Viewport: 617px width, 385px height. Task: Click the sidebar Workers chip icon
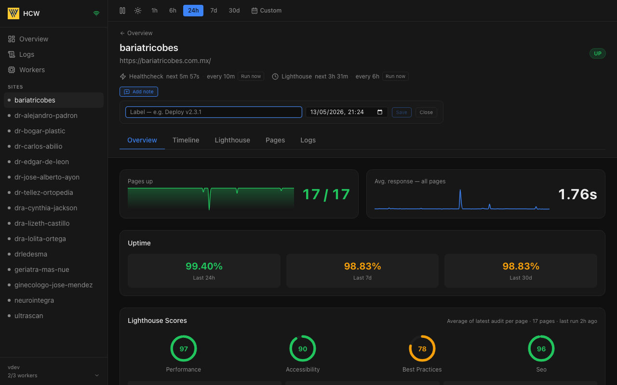click(x=12, y=70)
